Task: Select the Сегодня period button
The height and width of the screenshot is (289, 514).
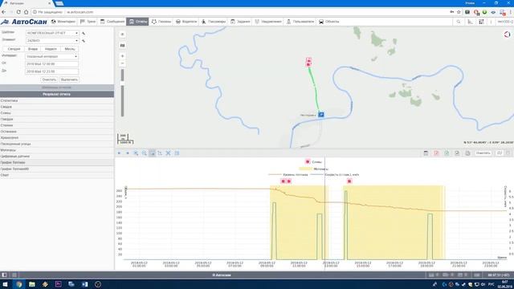Action: pyautogui.click(x=14, y=49)
